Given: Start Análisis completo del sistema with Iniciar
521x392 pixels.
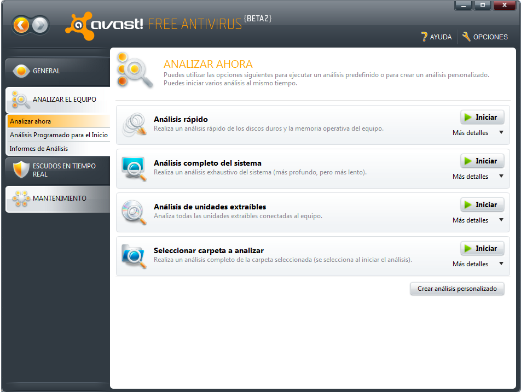Looking at the screenshot, I should (x=482, y=161).
